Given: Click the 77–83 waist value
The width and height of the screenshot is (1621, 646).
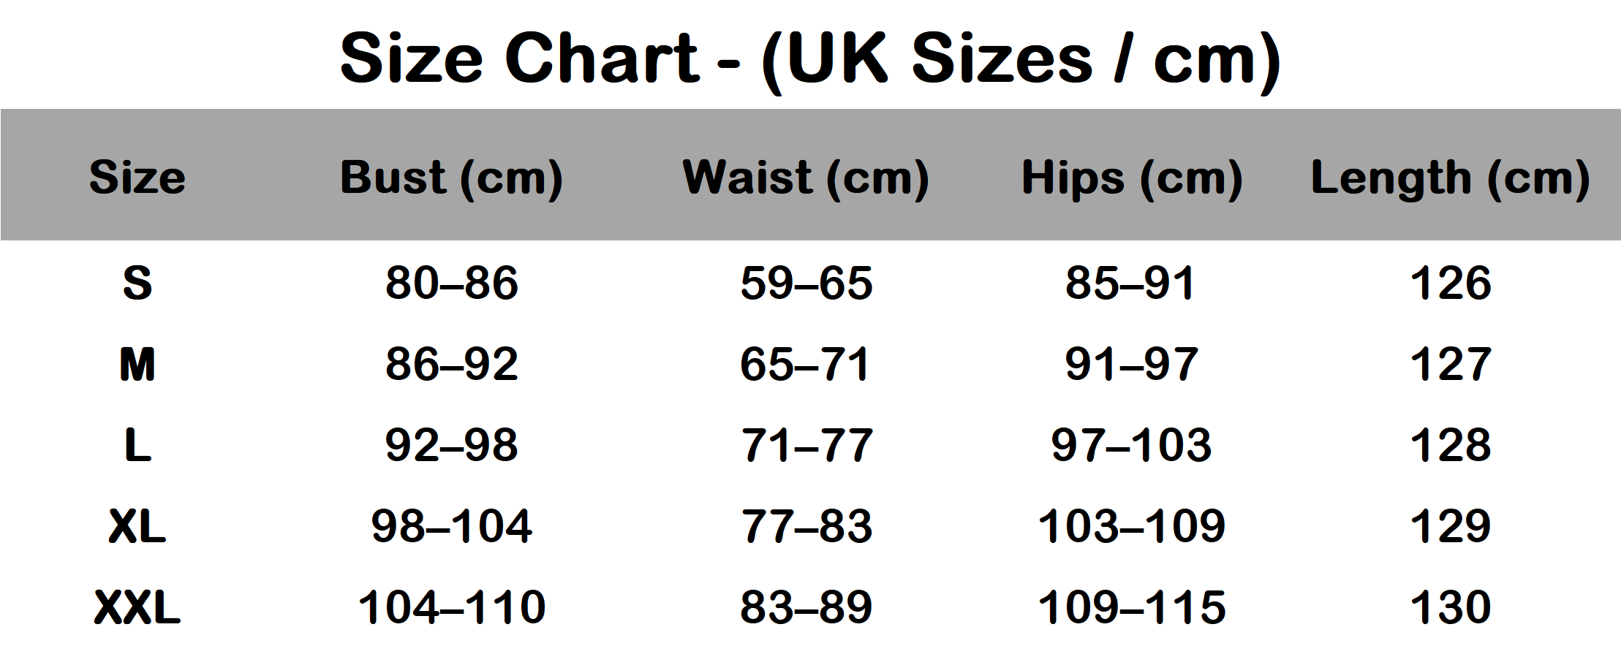Looking at the screenshot, I should [x=806, y=527].
